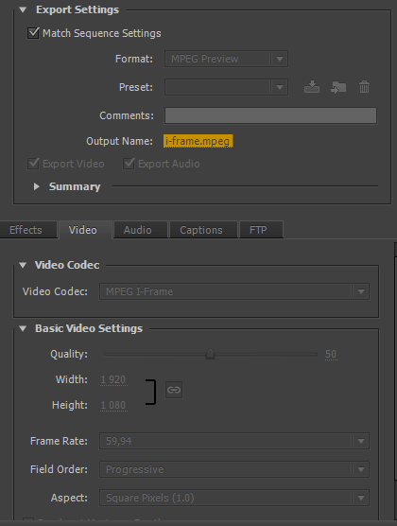The height and width of the screenshot is (526, 397).
Task: Click the Import Preset folder icon
Action: [338, 87]
